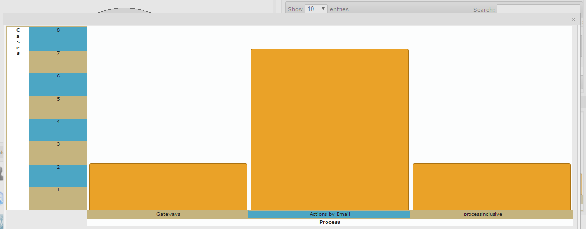The width and height of the screenshot is (586, 229).
Task: Close the chart popup dialog
Action: [x=573, y=20]
